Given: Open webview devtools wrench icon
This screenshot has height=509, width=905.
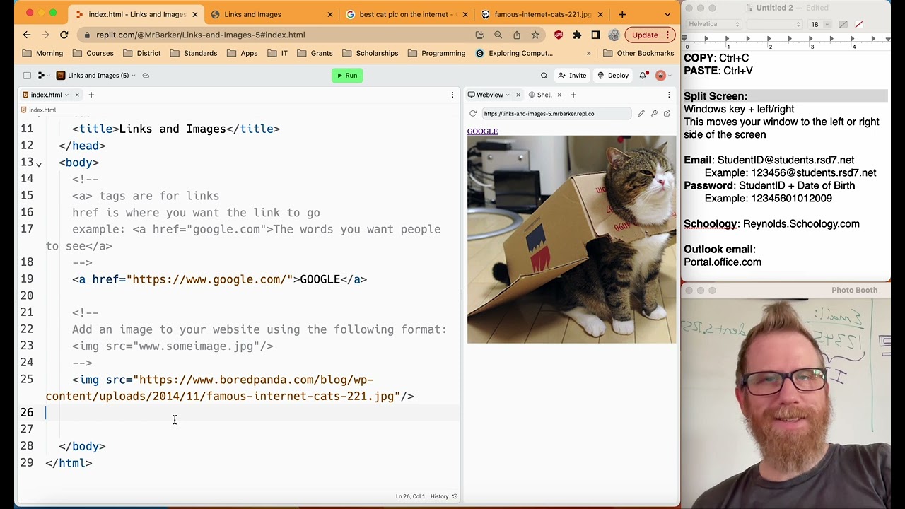Looking at the screenshot, I should click(x=654, y=114).
